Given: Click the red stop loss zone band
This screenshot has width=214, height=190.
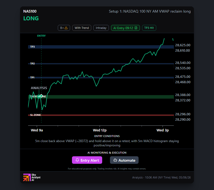Looking at the screenshot, I should coord(101,115).
